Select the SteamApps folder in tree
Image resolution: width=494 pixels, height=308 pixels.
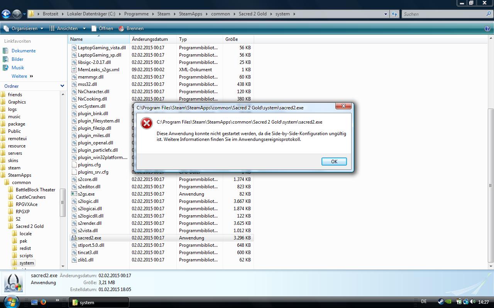(20, 175)
